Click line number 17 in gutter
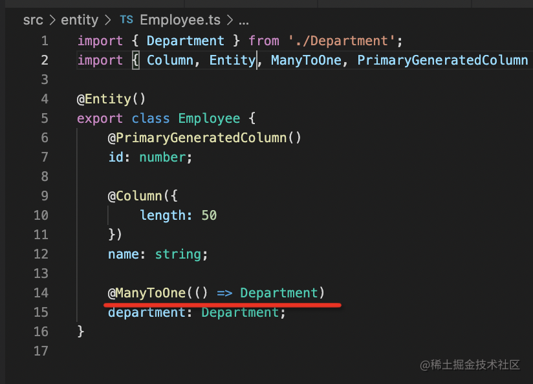Image resolution: width=533 pixels, height=384 pixels. tap(41, 351)
